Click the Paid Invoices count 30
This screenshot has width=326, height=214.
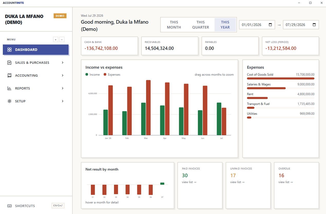pyautogui.click(x=185, y=175)
